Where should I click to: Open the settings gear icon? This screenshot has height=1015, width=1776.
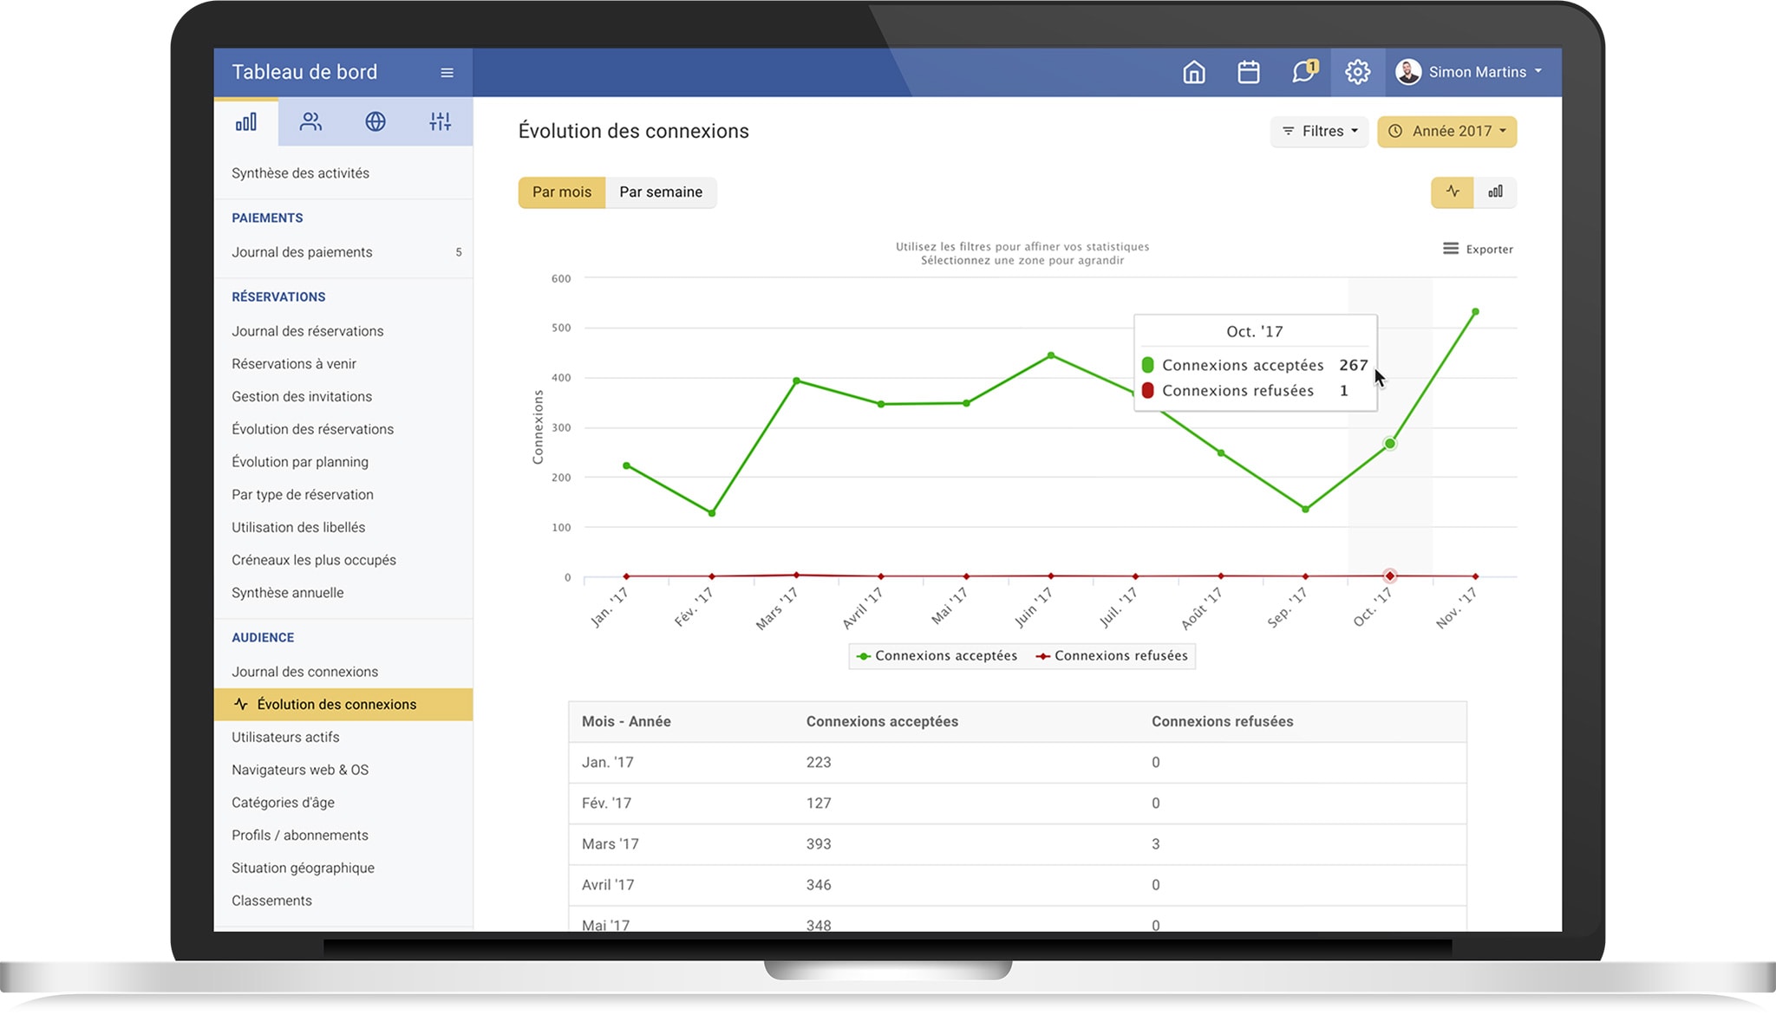coord(1357,72)
